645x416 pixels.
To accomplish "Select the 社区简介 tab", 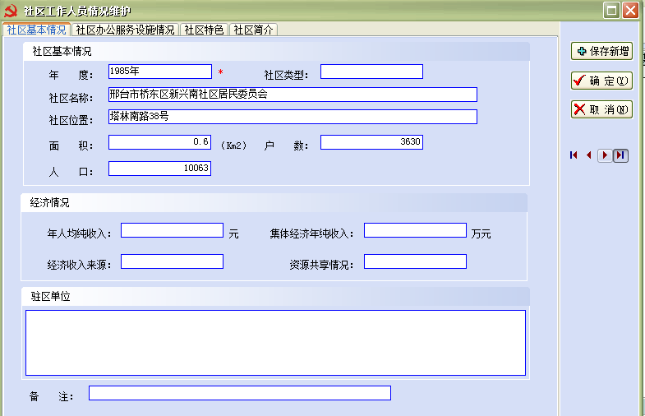I will click(x=253, y=30).
